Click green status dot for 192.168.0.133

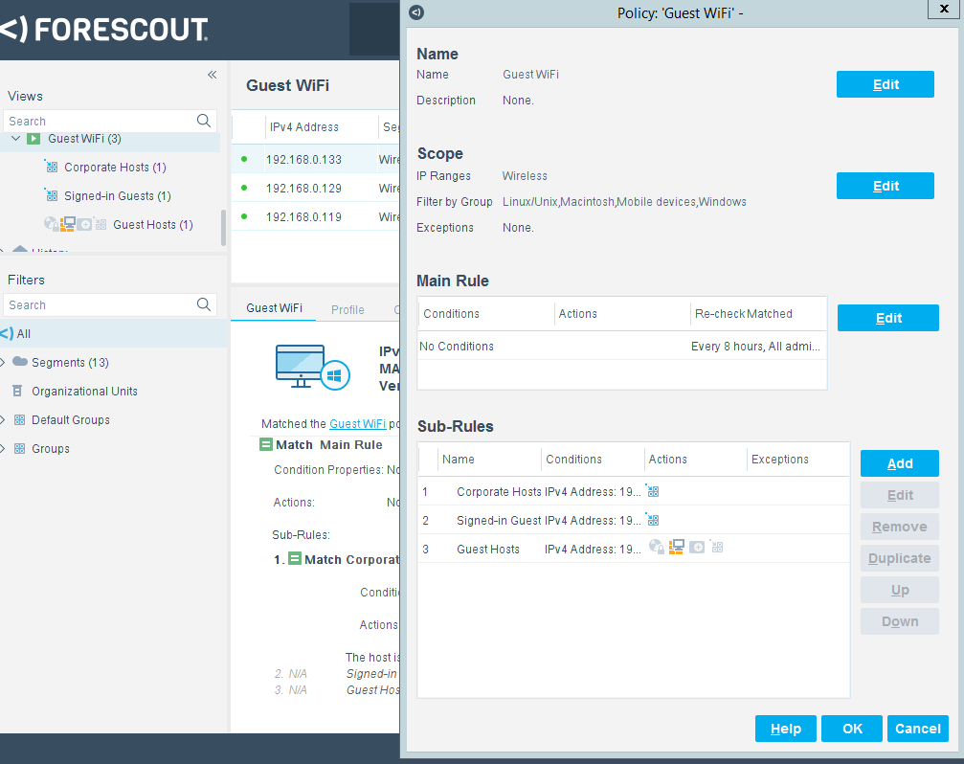tap(244, 159)
